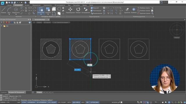
Task: Click the Удаление прокси button
Action: tap(144, 13)
